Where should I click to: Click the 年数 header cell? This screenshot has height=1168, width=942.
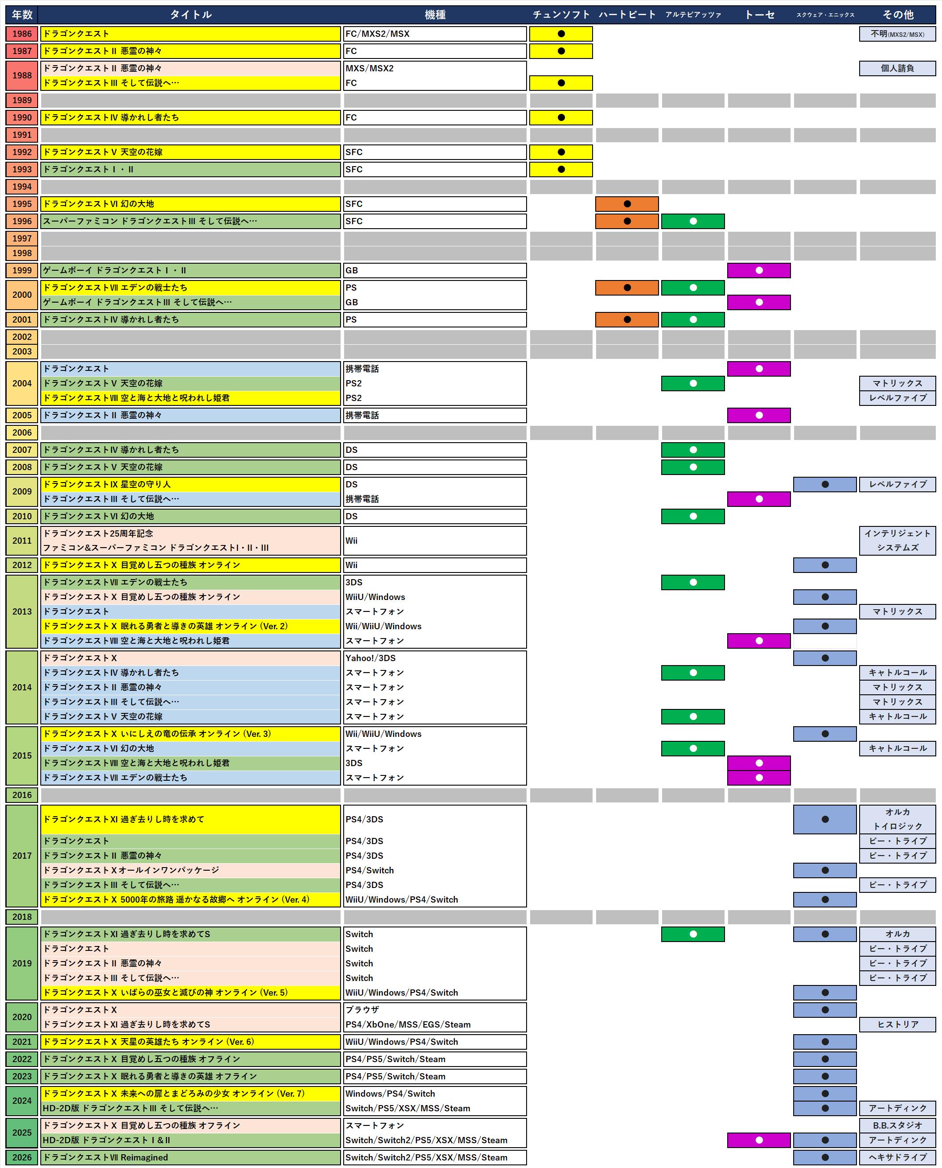click(x=22, y=15)
